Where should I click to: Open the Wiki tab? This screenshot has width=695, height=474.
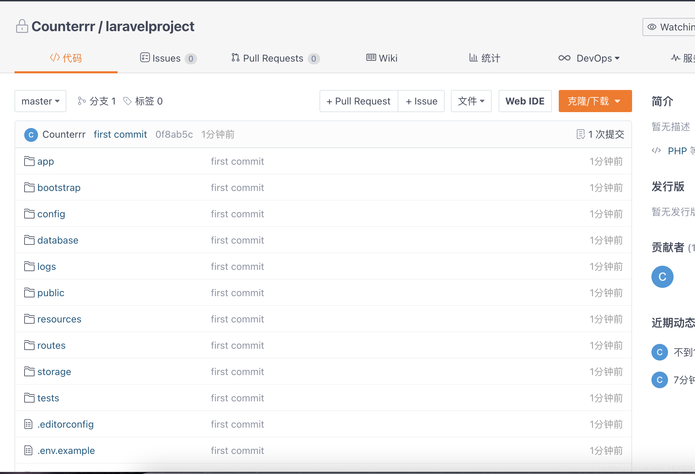click(382, 58)
